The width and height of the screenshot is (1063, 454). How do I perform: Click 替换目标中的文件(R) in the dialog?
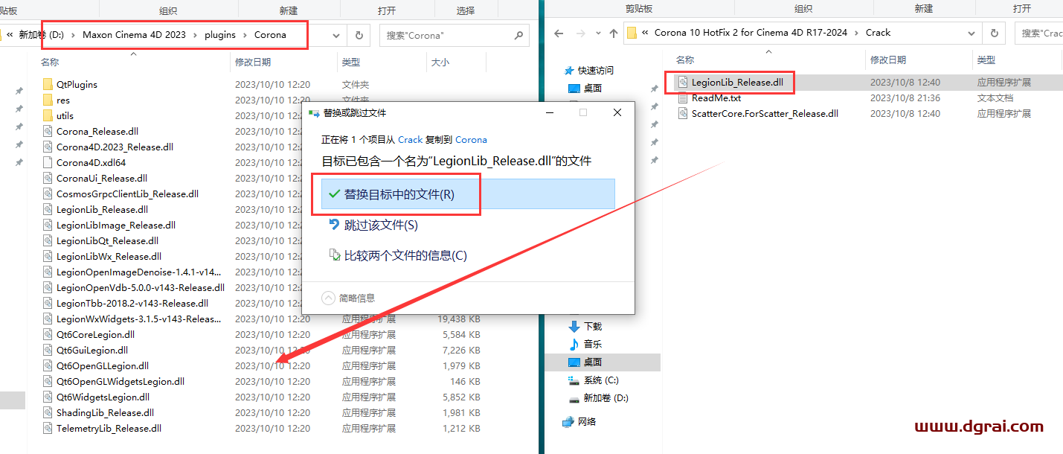tap(467, 194)
